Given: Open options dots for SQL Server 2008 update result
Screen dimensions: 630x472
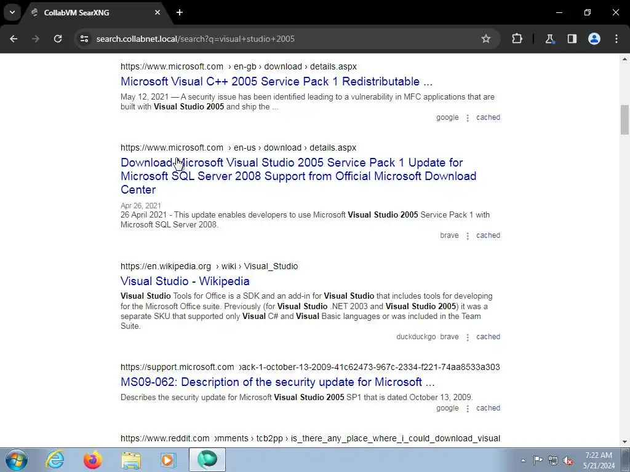Looking at the screenshot, I should pos(468,236).
